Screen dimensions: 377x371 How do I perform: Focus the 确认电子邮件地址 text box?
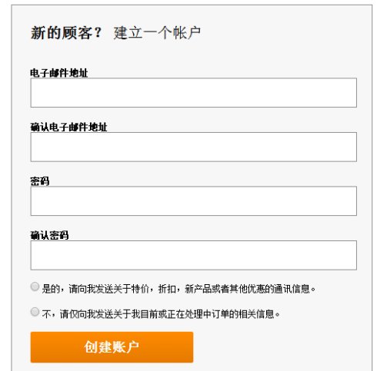194,147
